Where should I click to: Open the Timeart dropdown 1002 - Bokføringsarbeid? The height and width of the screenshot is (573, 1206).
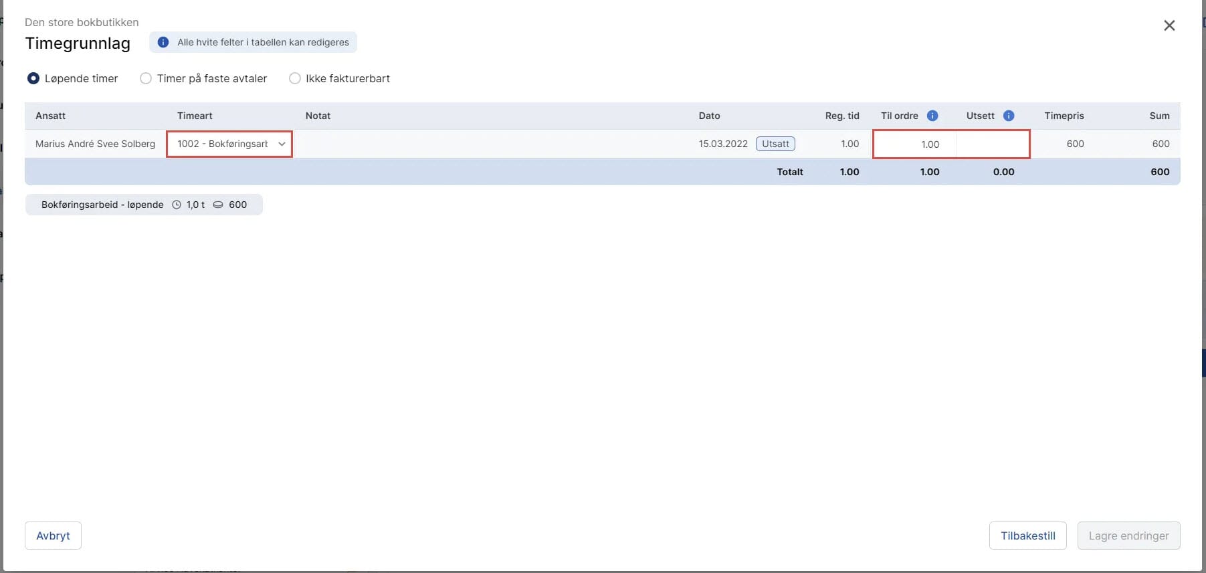[223, 144]
